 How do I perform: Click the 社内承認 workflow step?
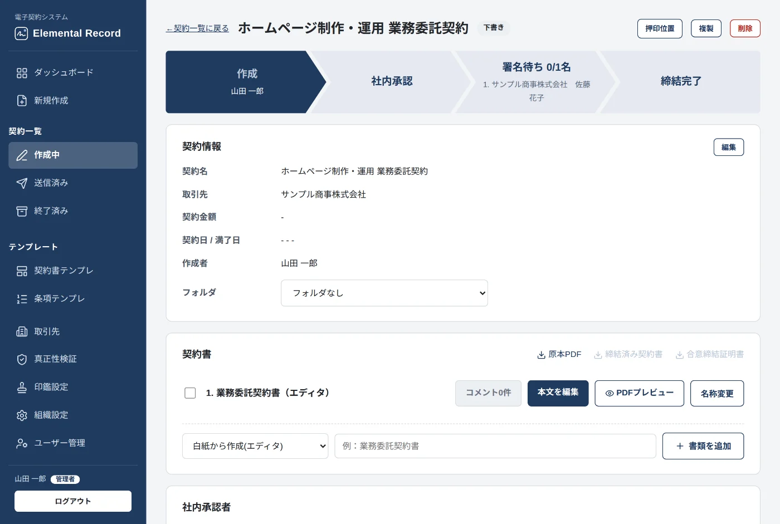pos(392,82)
